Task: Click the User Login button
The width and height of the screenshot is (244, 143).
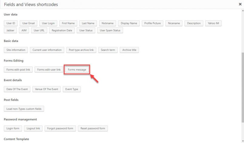Action: [x=48, y=23]
